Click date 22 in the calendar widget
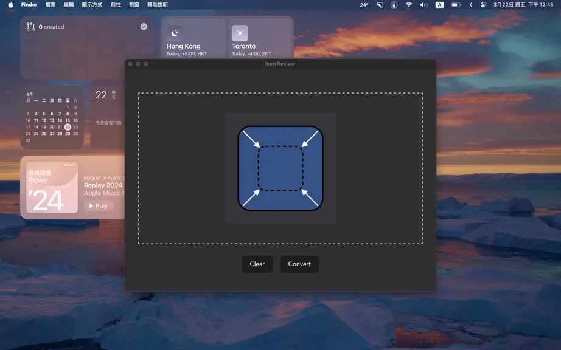Image resolution: width=561 pixels, height=350 pixels. point(68,127)
